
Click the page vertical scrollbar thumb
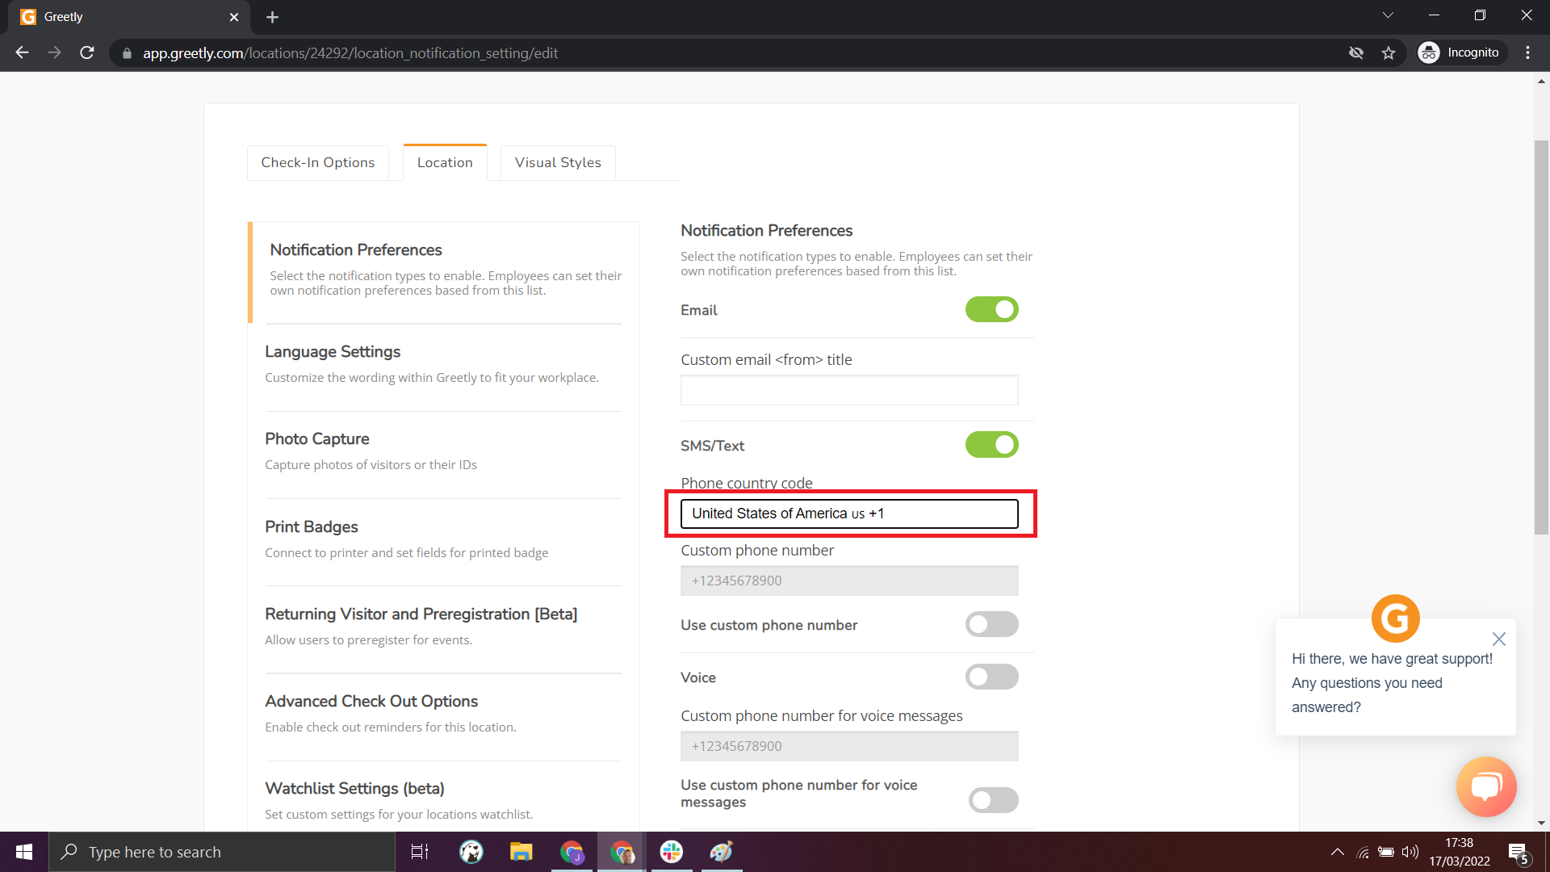click(1541, 337)
